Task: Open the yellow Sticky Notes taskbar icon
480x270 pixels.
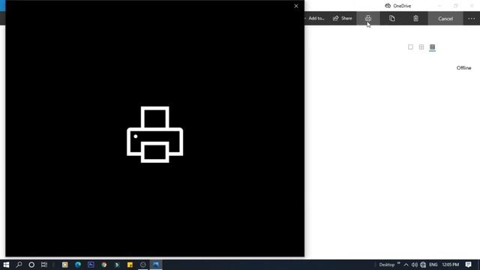Action: [130, 265]
